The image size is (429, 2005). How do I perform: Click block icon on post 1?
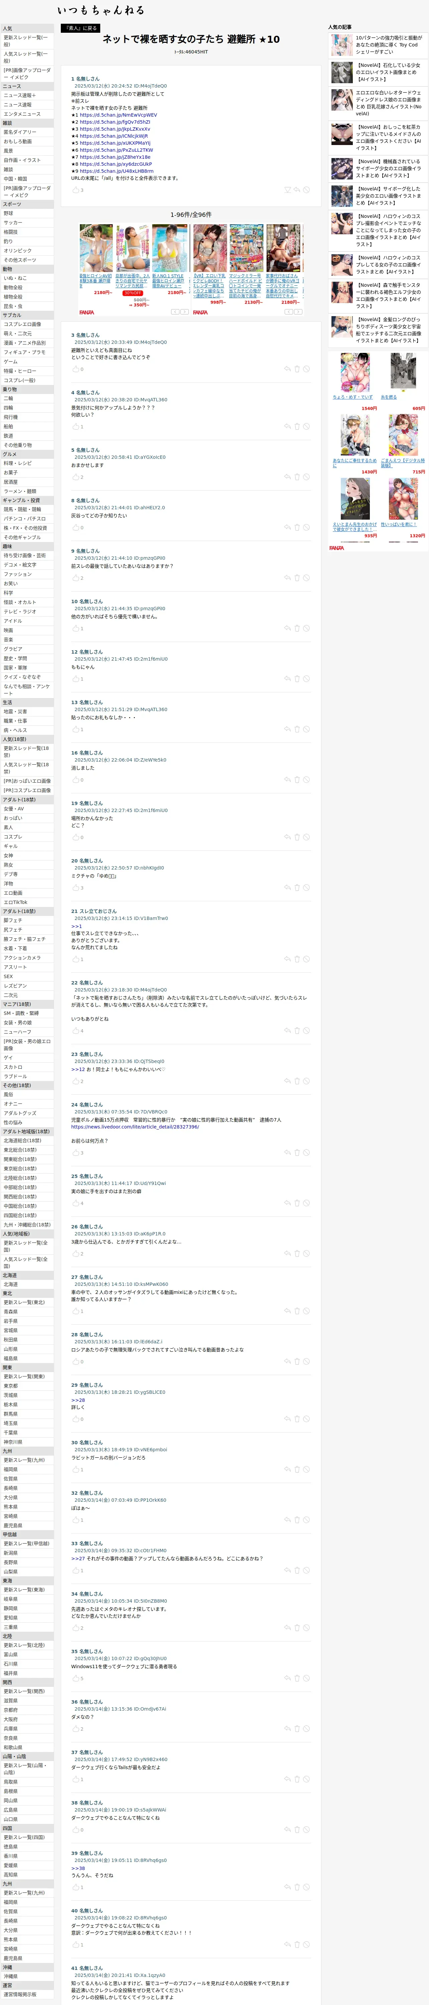tap(306, 190)
